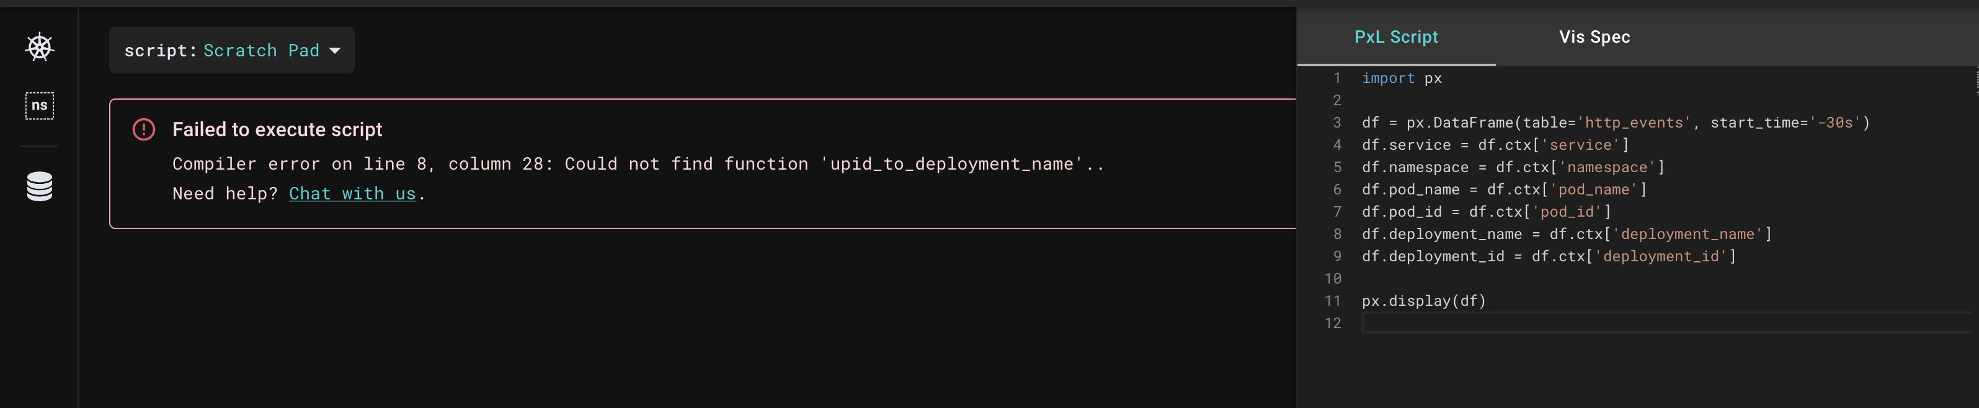Click the dropdown arrow next to Scratch Pad
Image resolution: width=1979 pixels, height=408 pixels.
click(336, 51)
